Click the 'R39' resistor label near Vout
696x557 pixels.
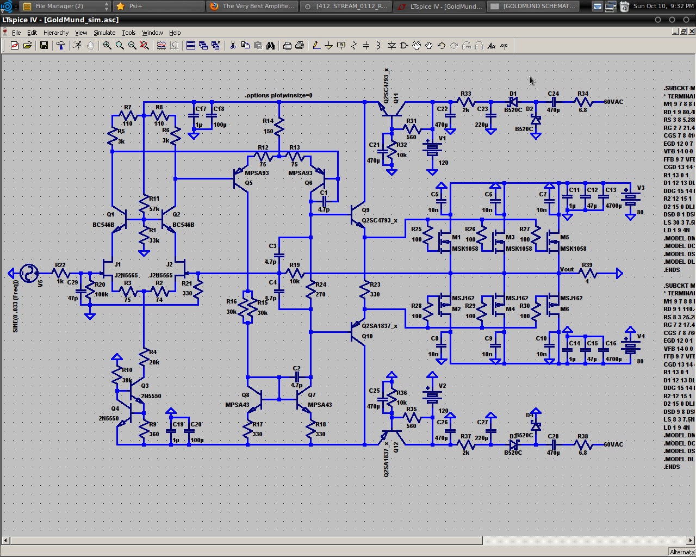click(587, 265)
